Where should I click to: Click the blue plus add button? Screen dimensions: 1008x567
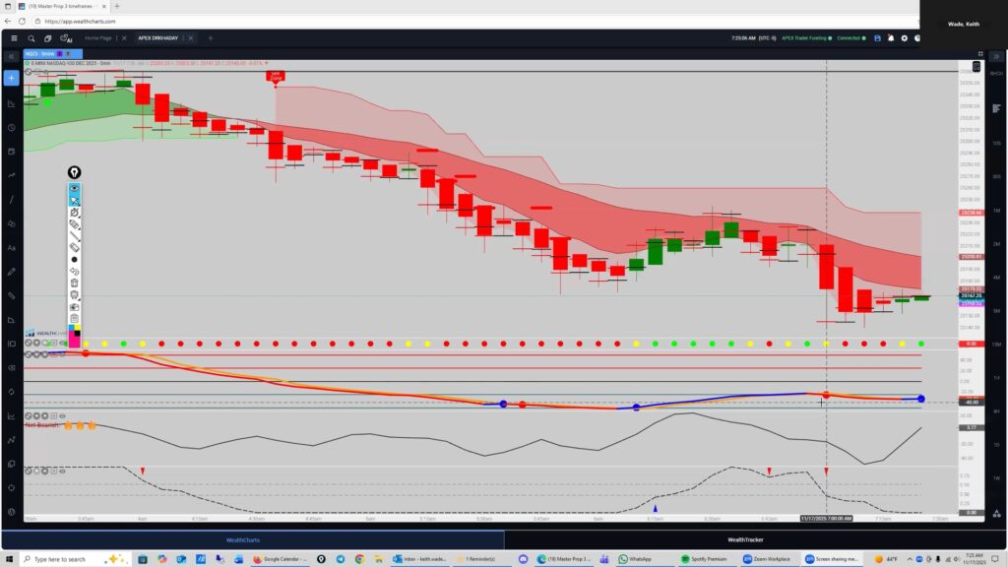(x=12, y=78)
